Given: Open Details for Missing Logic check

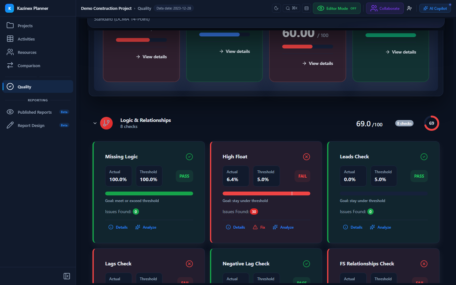Looking at the screenshot, I should click(x=118, y=227).
